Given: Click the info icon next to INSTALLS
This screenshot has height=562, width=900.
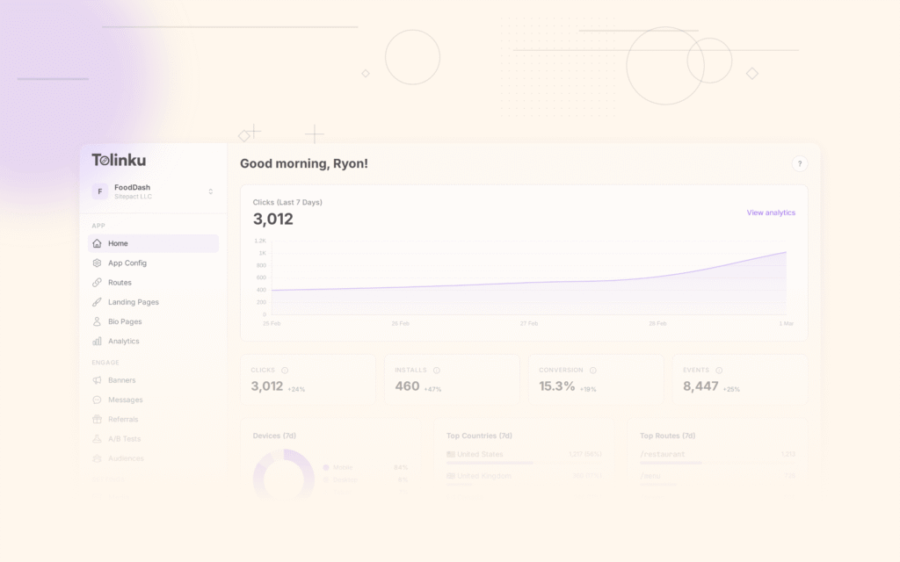Looking at the screenshot, I should pyautogui.click(x=436, y=370).
